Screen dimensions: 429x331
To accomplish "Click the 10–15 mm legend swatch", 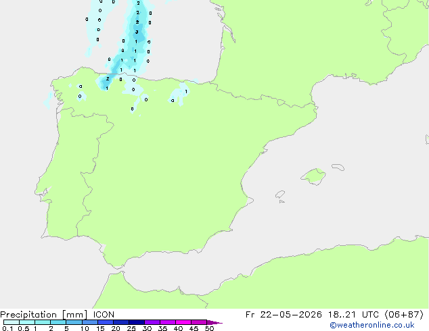I will (x=89, y=322).
